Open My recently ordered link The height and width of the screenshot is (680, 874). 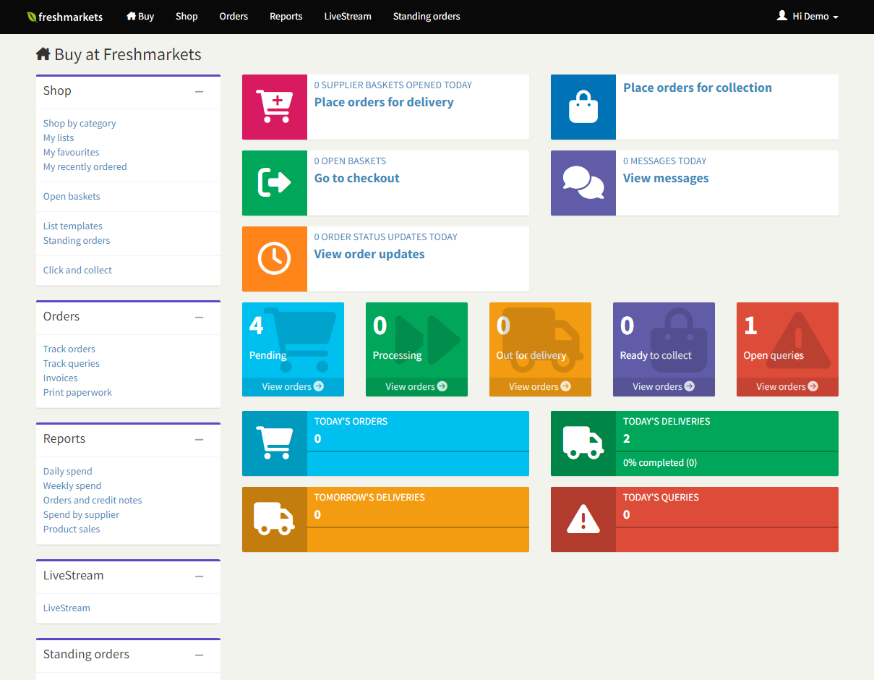(85, 166)
